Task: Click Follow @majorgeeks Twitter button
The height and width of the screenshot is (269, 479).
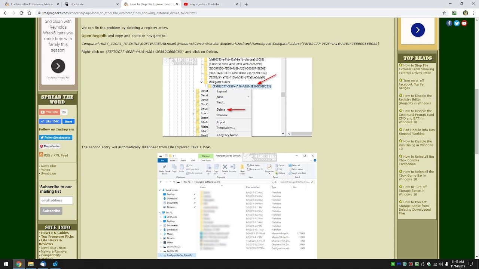Action: pos(55,137)
